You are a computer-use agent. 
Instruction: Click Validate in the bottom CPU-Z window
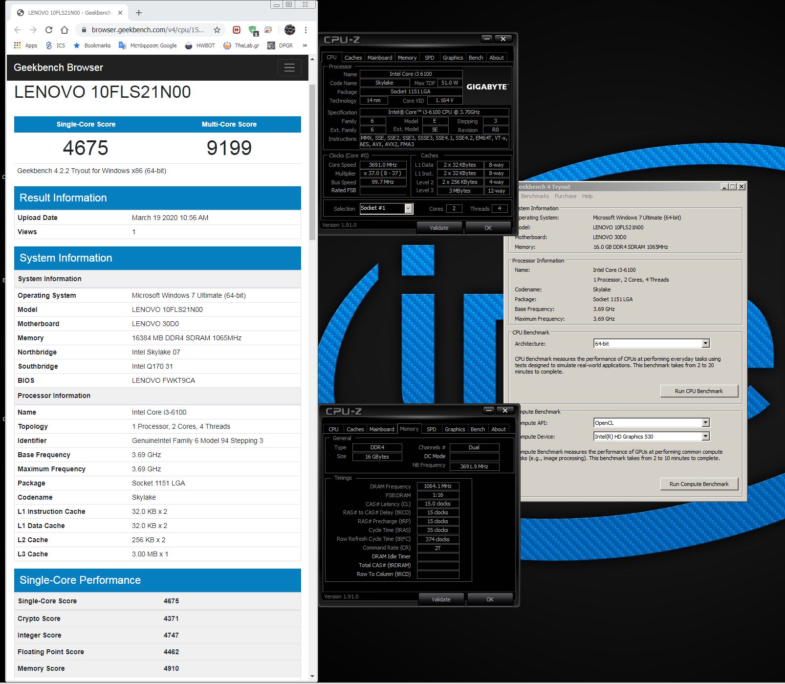tap(441, 599)
